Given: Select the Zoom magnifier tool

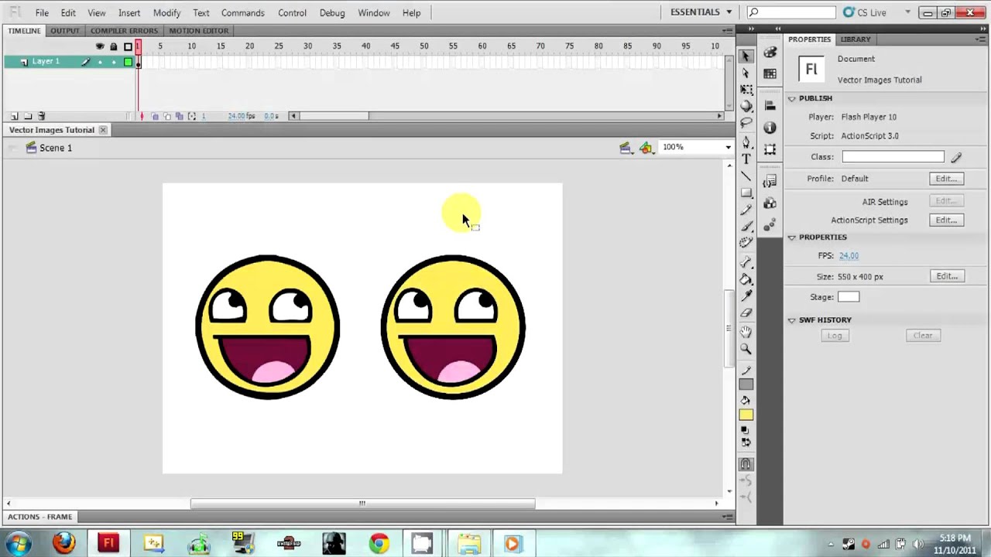Looking at the screenshot, I should [x=746, y=349].
